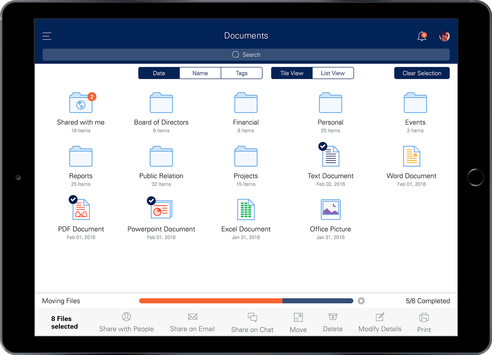Click the Public Relation 32 Items count
Viewport: 492px width, 355px height.
point(161,184)
